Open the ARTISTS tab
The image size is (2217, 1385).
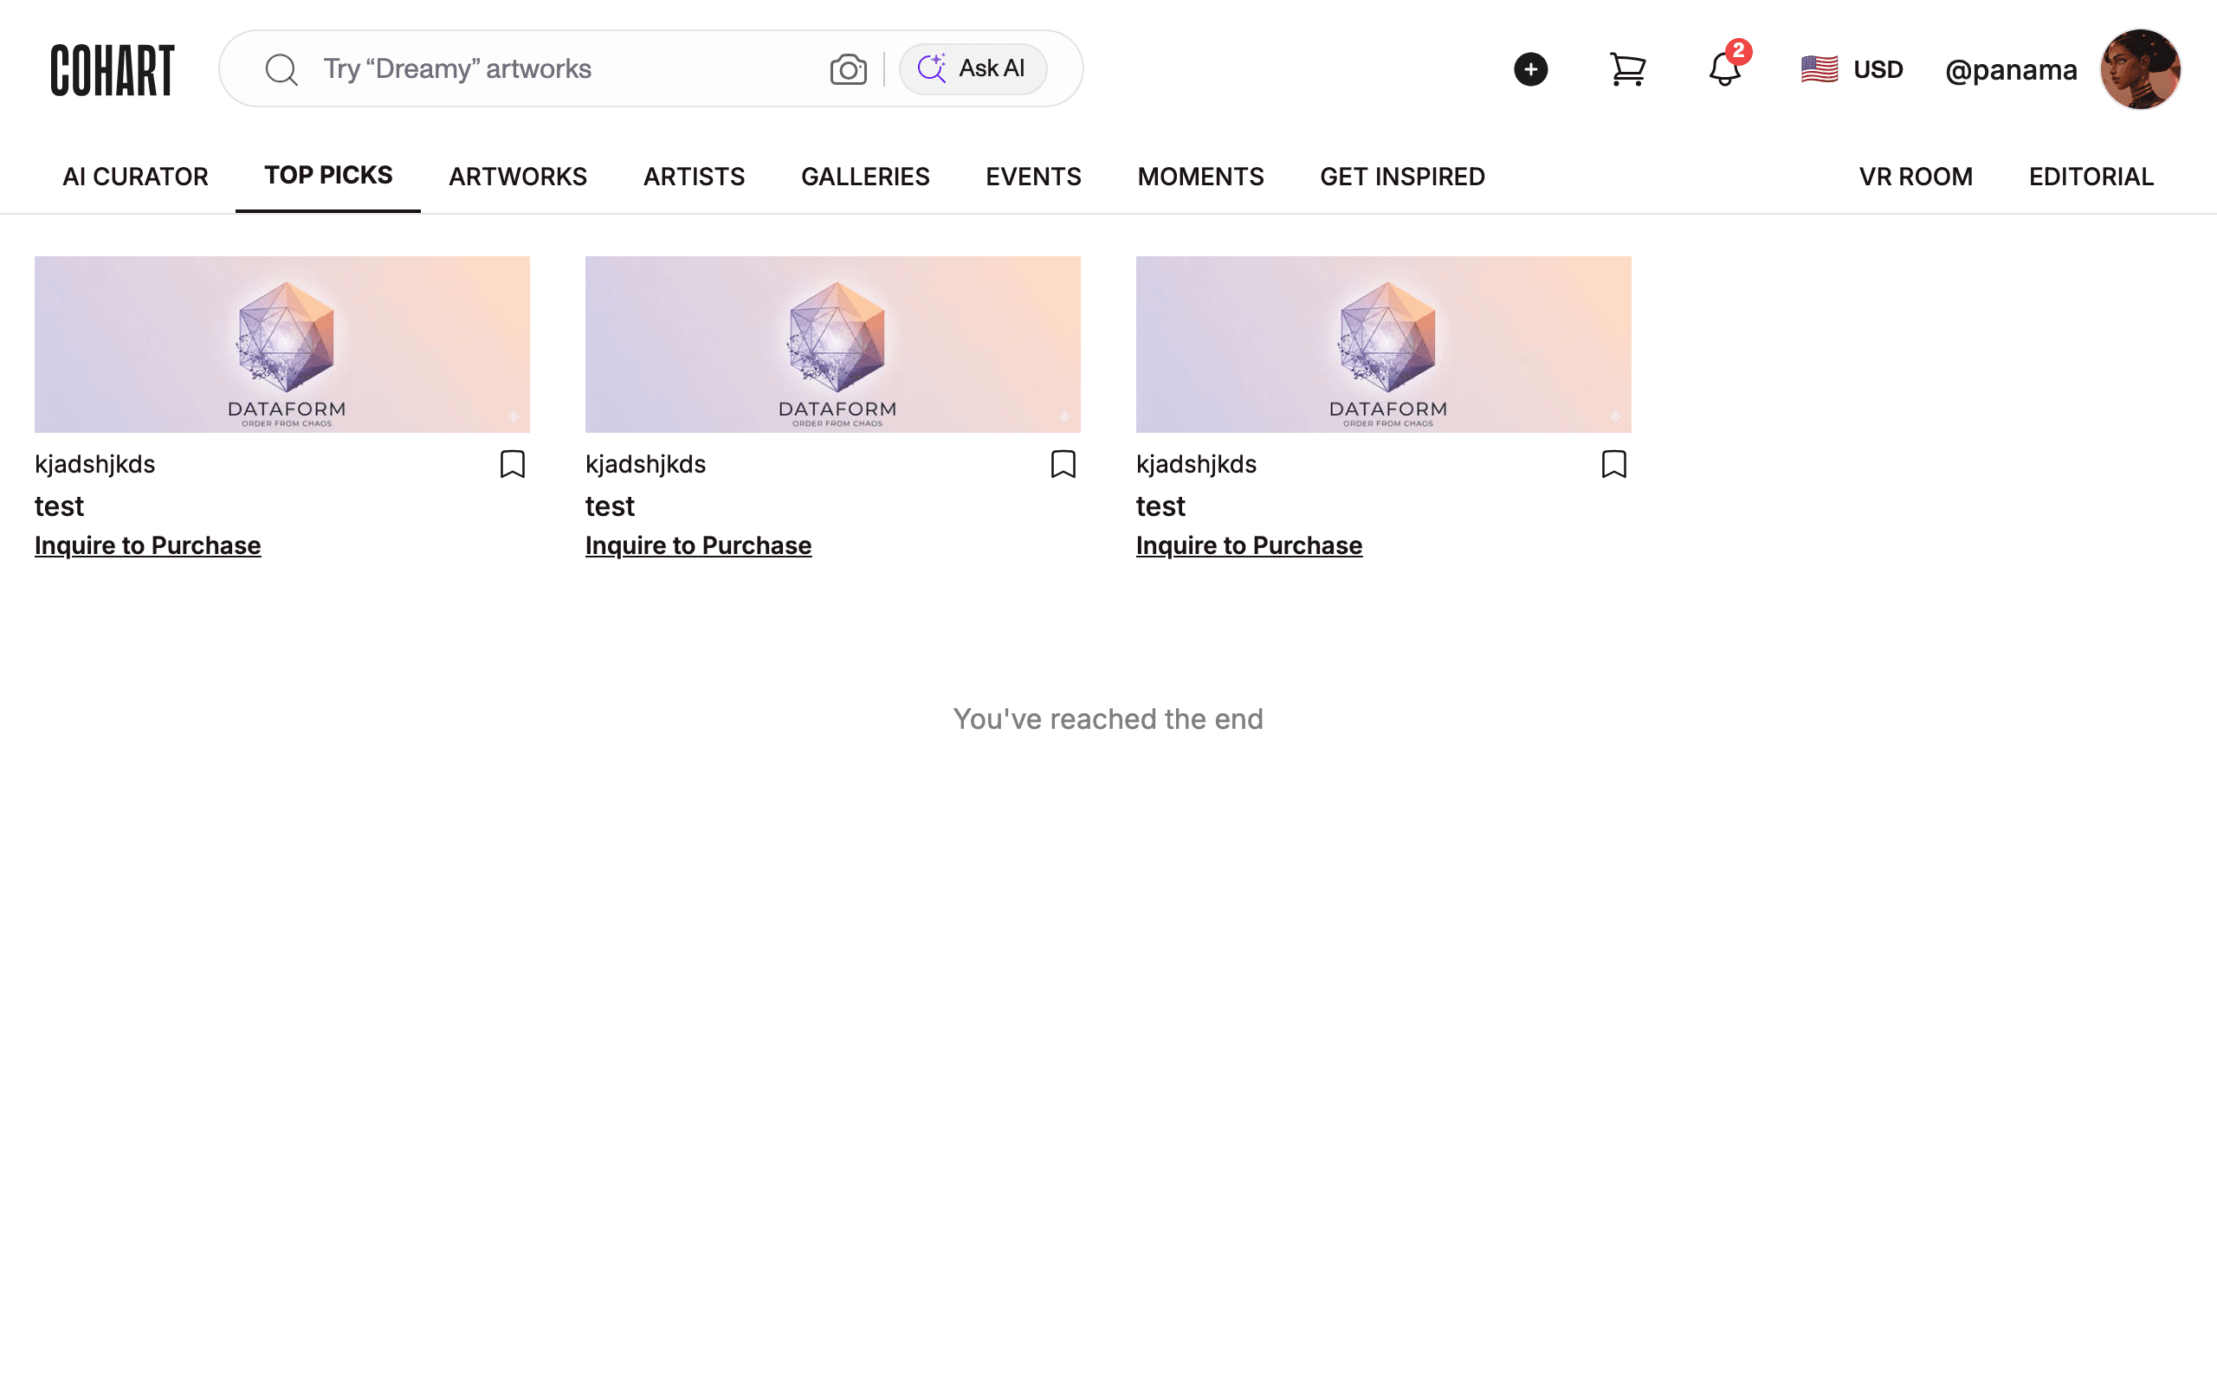click(694, 176)
